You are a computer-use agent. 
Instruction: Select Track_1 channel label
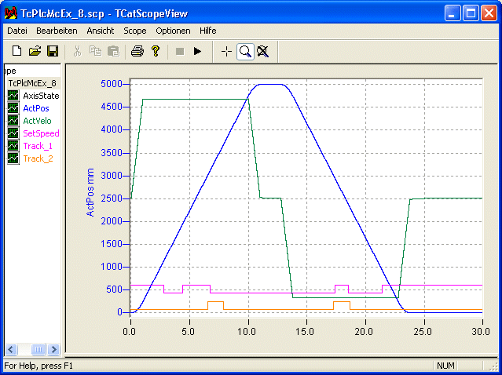click(38, 146)
